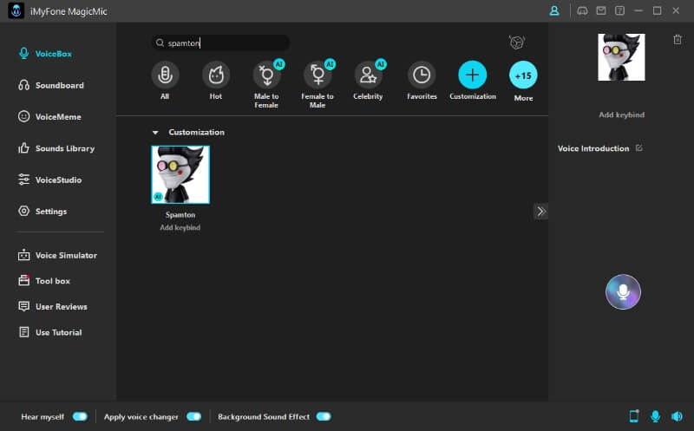This screenshot has height=431, width=694.
Task: Open Use Tutorial page
Action: click(x=50, y=332)
